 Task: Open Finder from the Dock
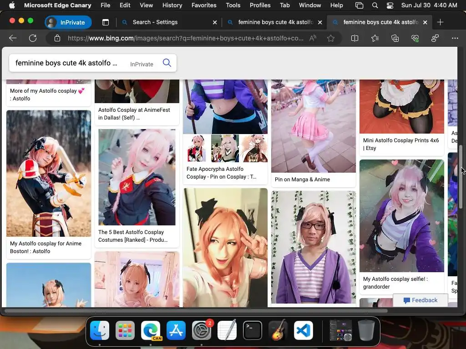coord(100,330)
